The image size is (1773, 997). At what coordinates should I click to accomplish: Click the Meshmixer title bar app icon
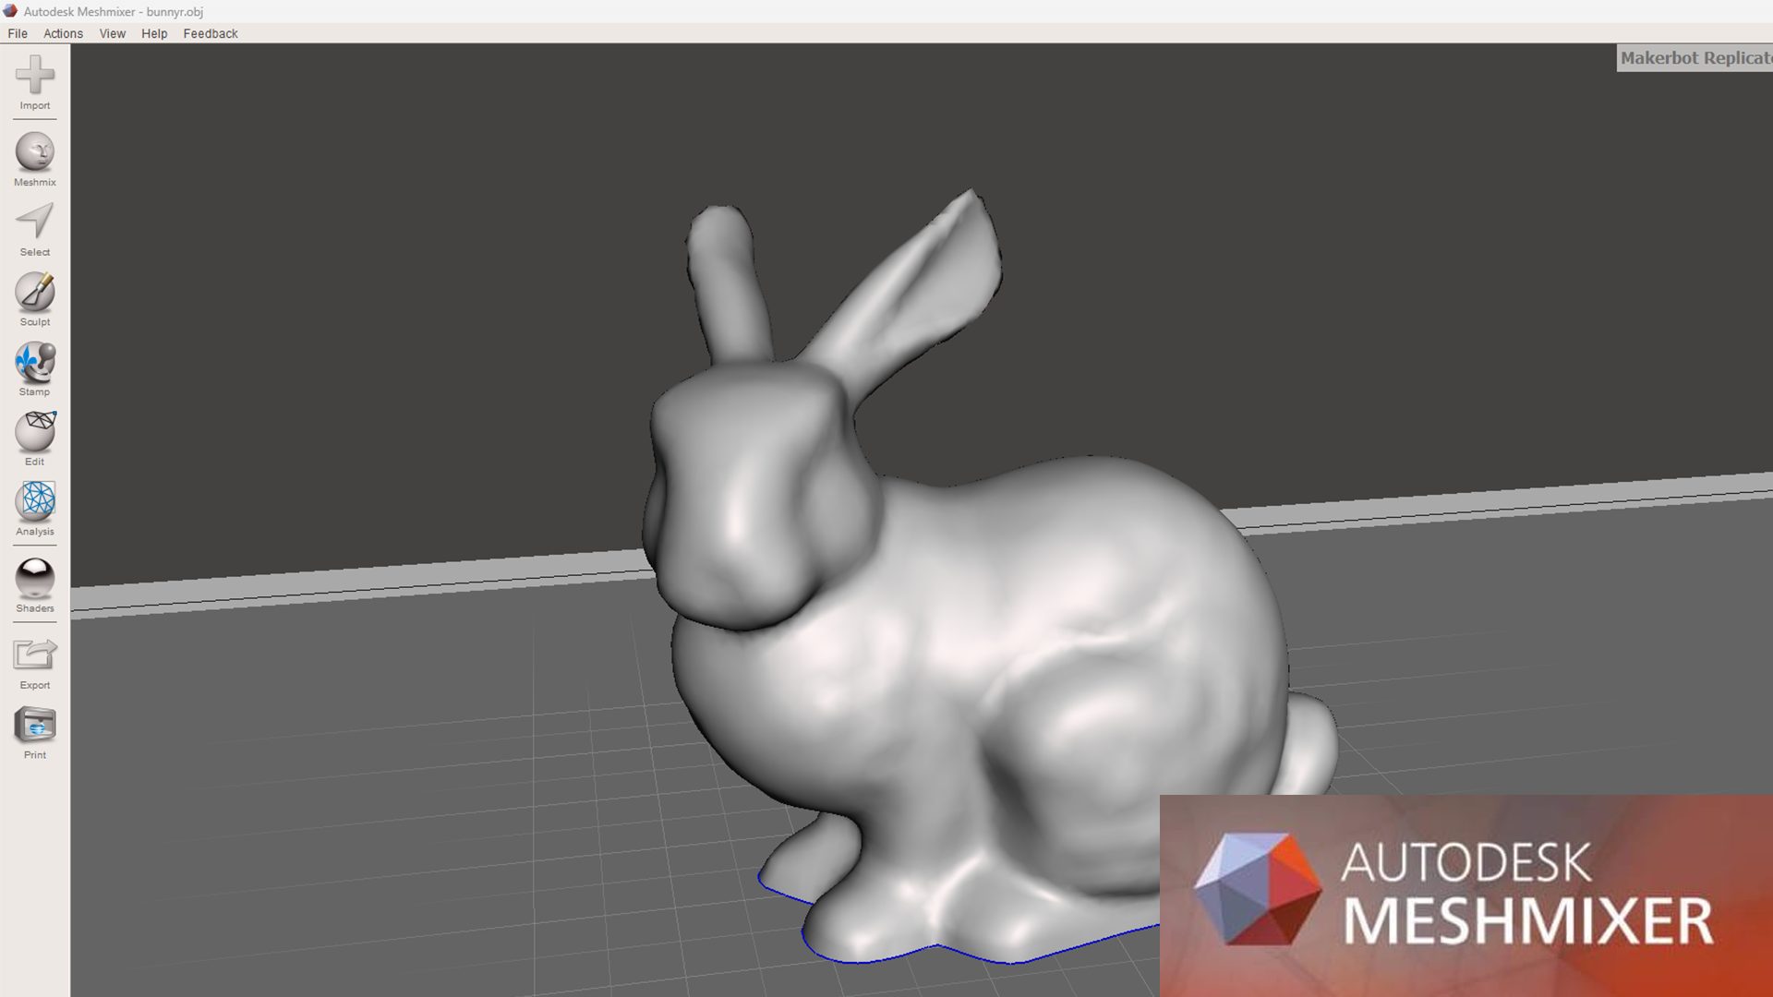(x=10, y=11)
